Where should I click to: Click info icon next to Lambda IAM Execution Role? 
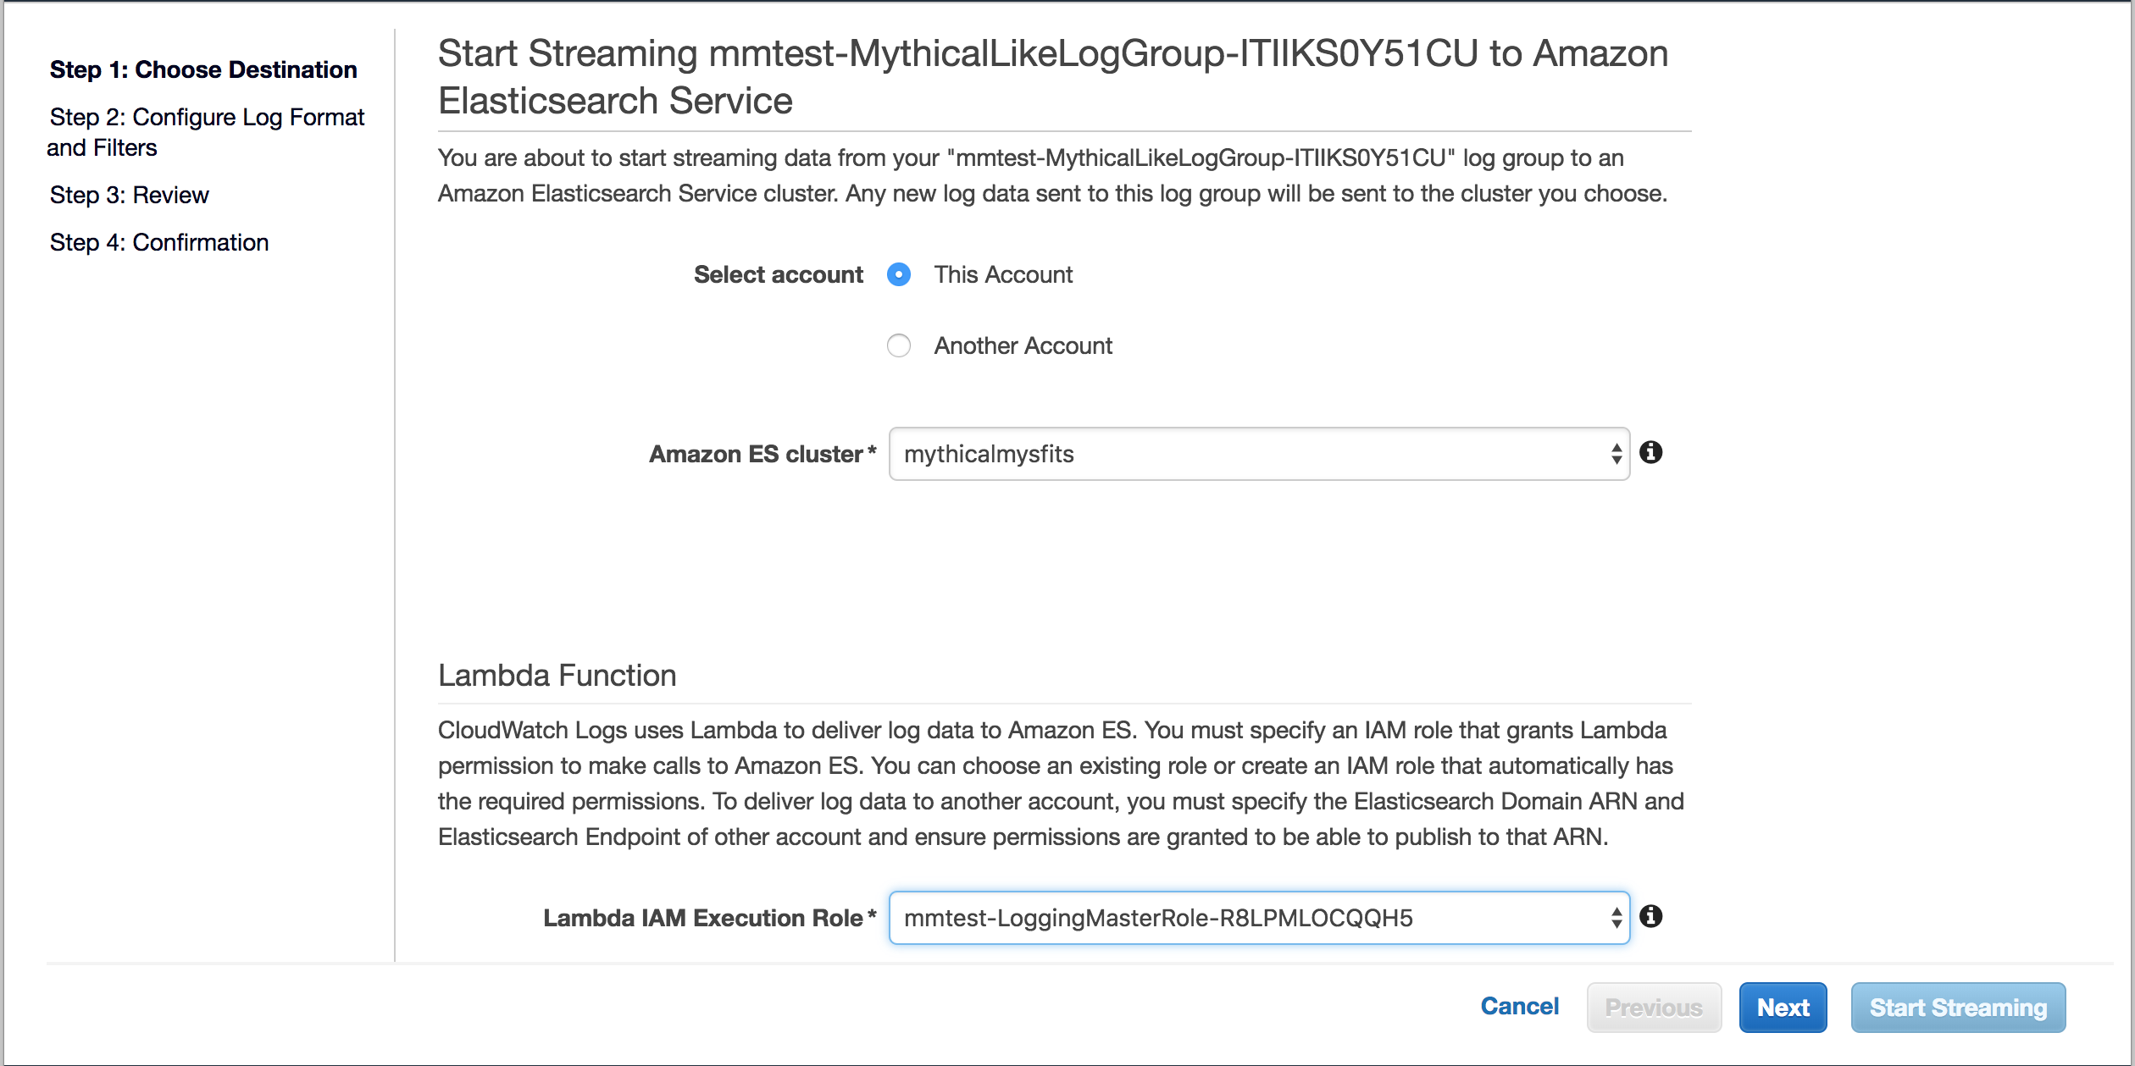coord(1650,916)
